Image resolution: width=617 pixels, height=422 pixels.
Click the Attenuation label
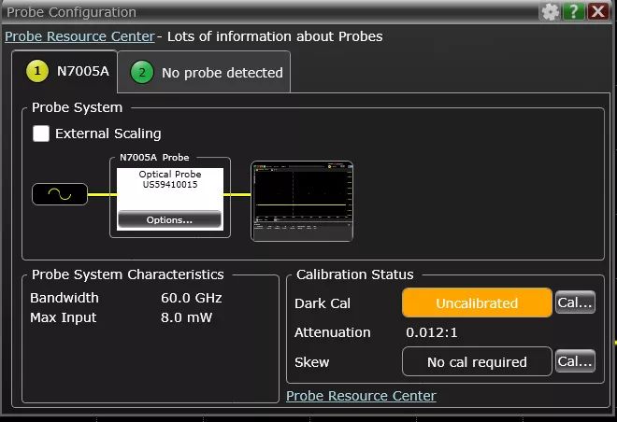pos(333,332)
